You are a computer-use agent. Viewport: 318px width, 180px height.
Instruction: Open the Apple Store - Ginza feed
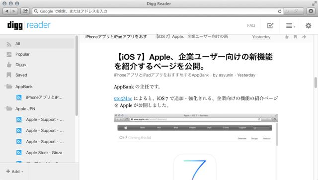pyautogui.click(x=44, y=152)
